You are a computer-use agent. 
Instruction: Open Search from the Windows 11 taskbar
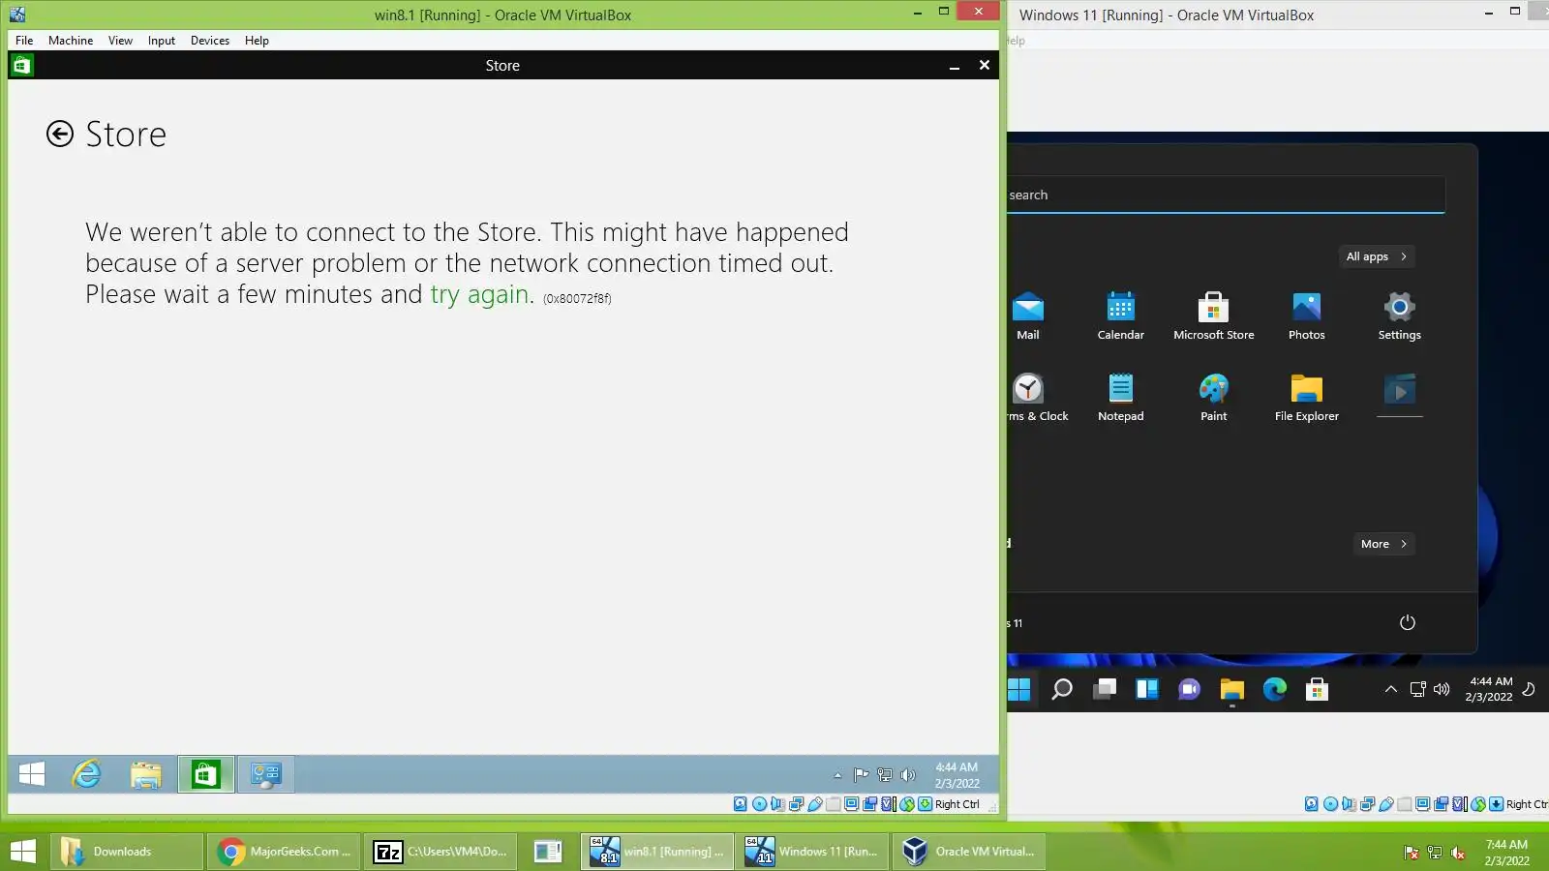point(1062,689)
